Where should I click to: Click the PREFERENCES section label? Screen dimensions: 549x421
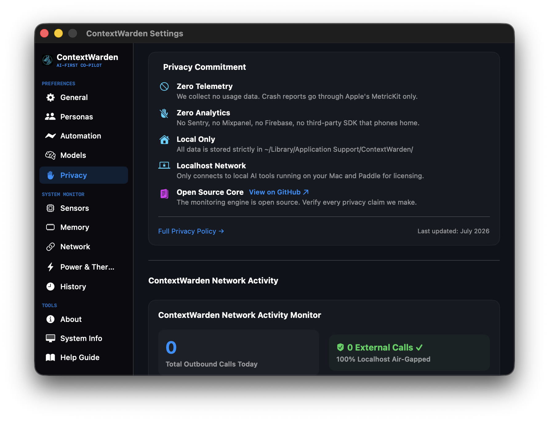pyautogui.click(x=58, y=84)
